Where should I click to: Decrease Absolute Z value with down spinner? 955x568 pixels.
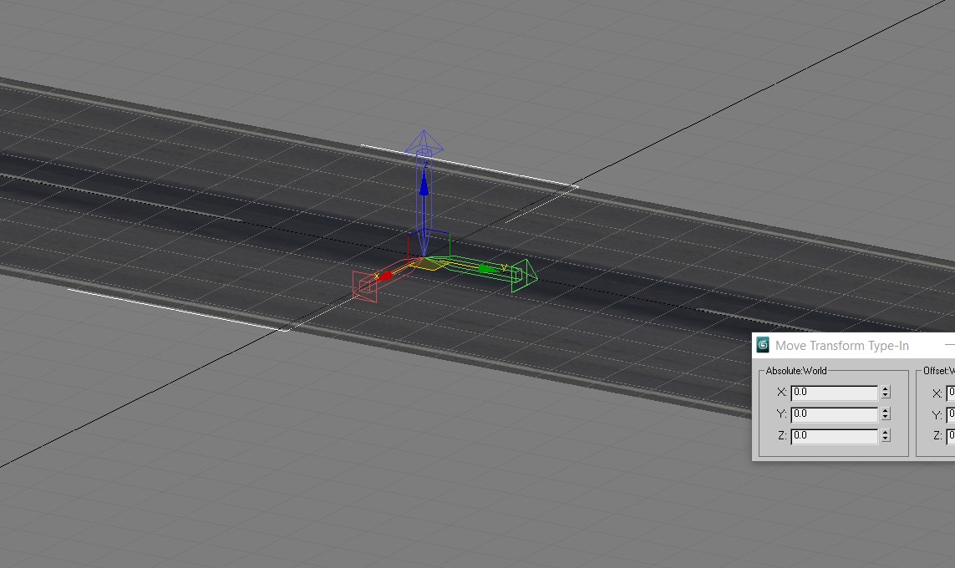coord(886,439)
